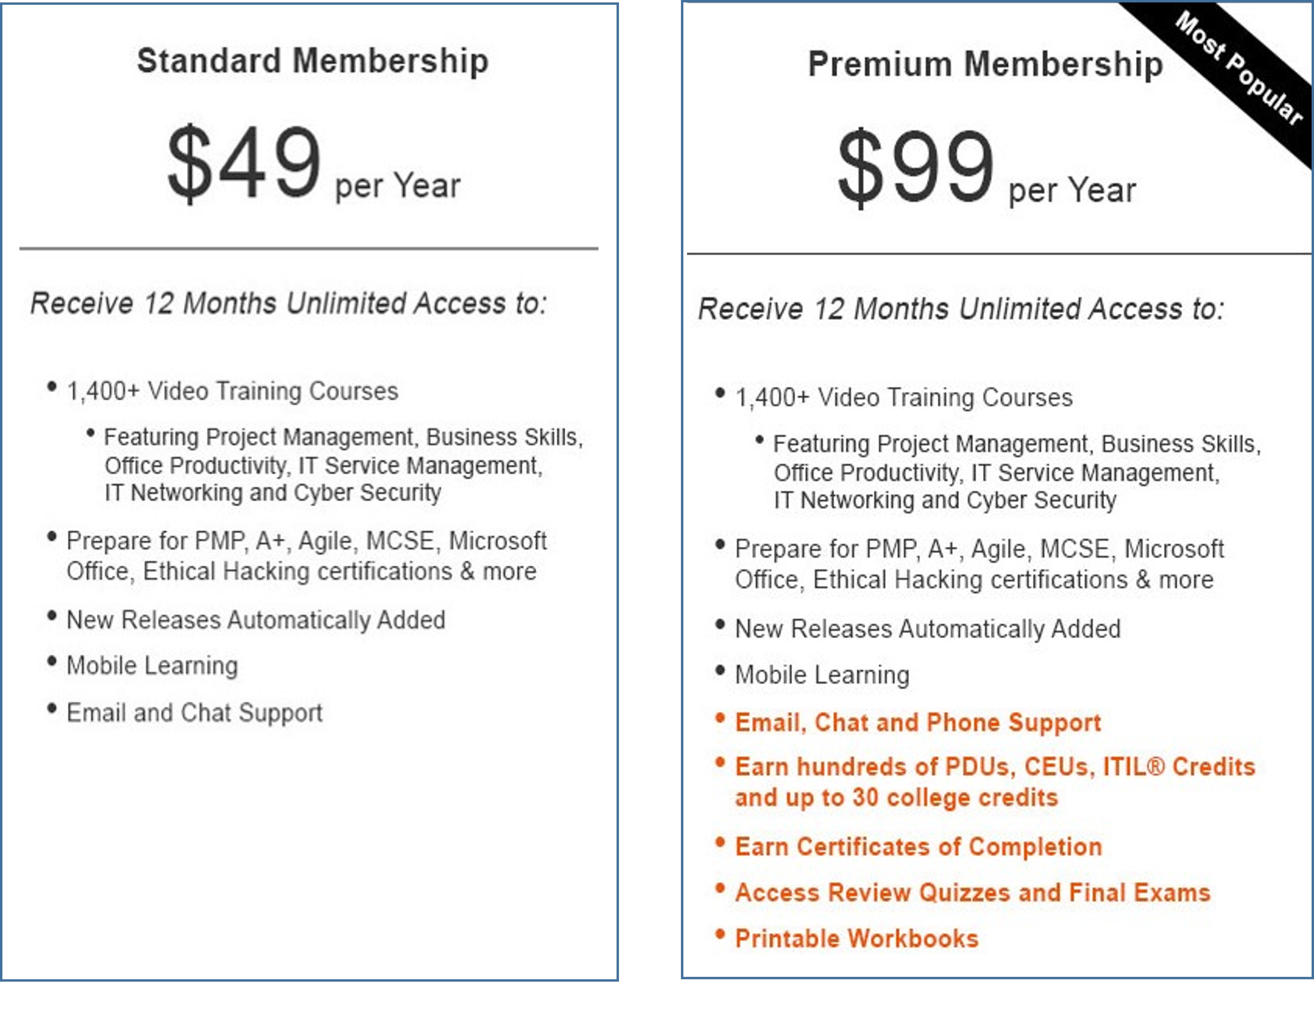
Task: Click Premium plan's Mobile Learning bullet
Action: (x=822, y=675)
